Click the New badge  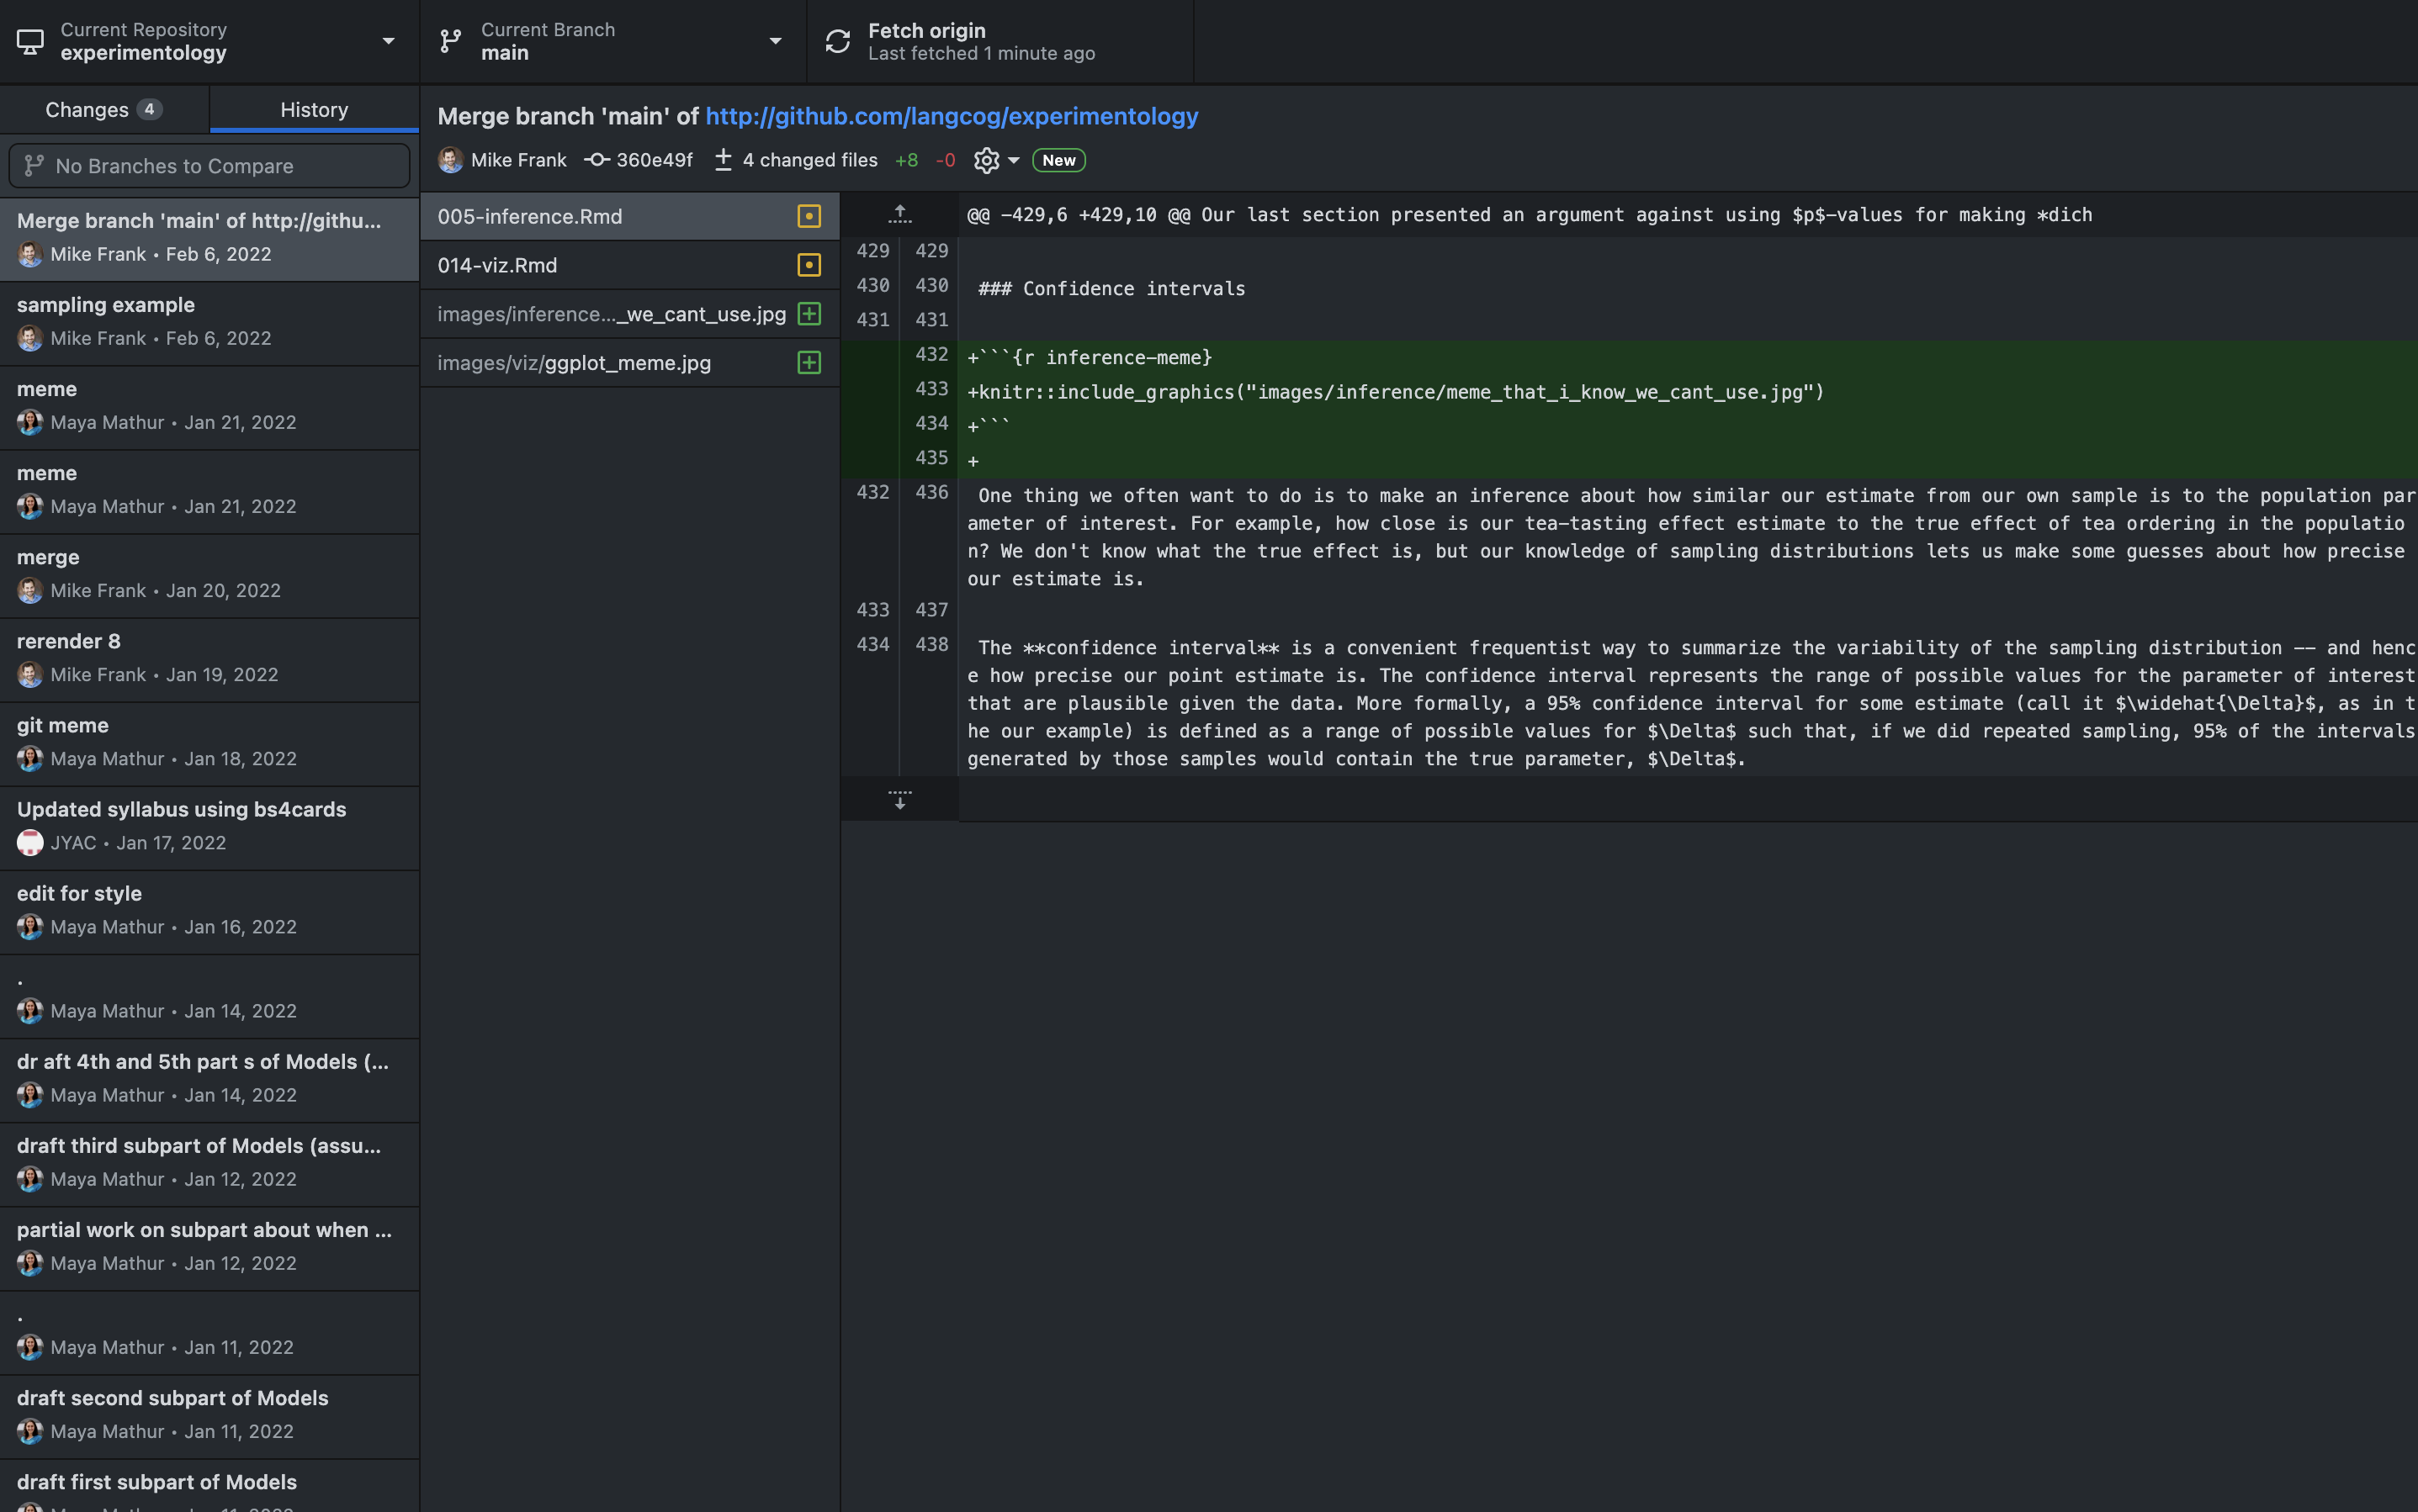1058,160
